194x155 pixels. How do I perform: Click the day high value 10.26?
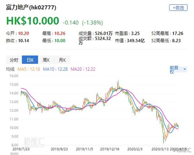coord(60,33)
